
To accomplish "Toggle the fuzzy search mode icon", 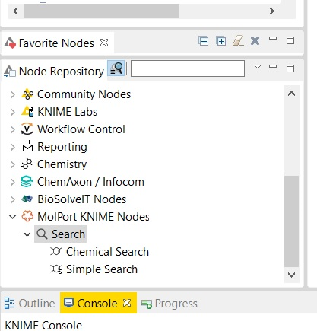I will coord(116,68).
